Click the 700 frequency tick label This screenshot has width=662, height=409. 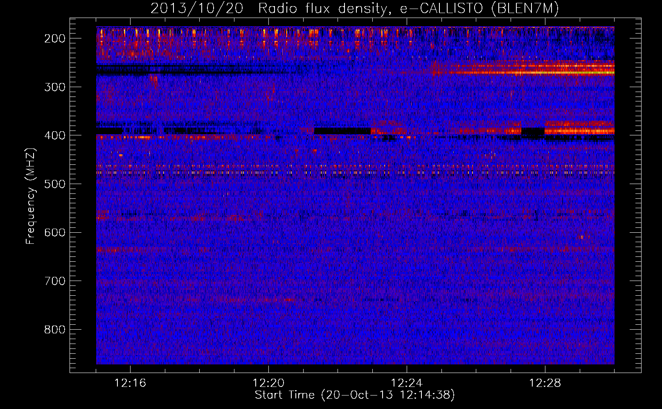click(55, 281)
